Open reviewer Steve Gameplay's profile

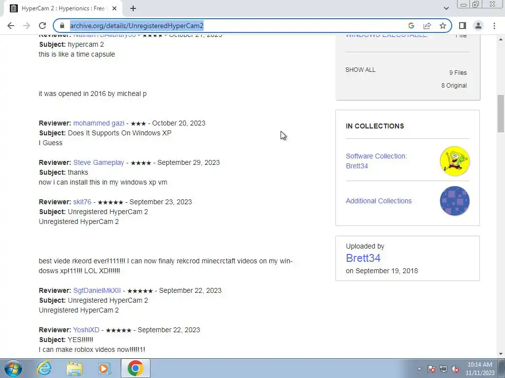pos(99,162)
